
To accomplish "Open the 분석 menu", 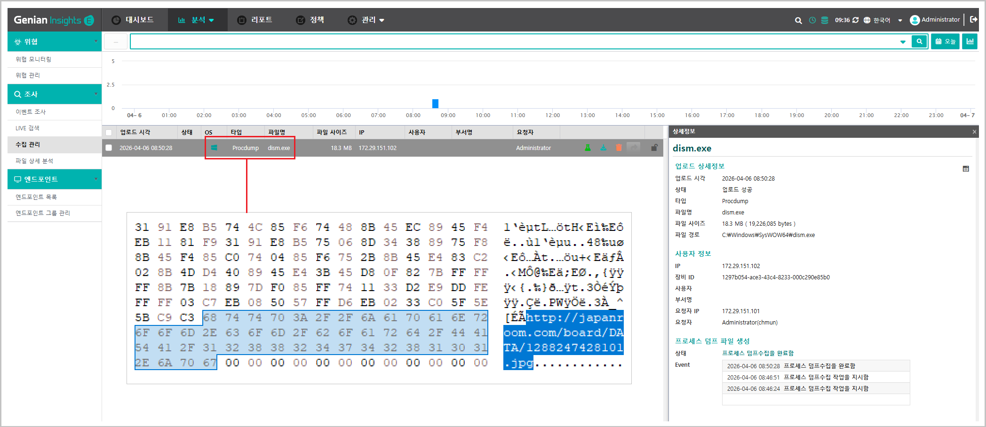I will coord(197,20).
